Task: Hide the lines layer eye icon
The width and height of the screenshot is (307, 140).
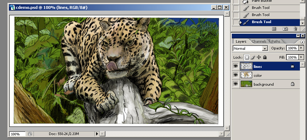Action: 235,66
